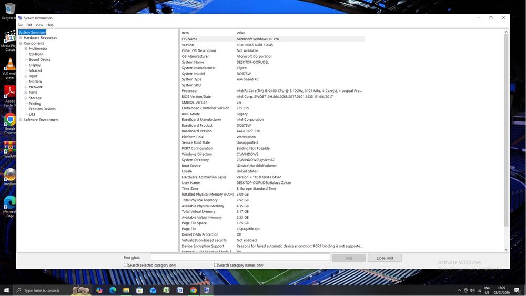526x296 pixels.
Task: Enable Search category names only checkbox
Action: (x=216, y=265)
